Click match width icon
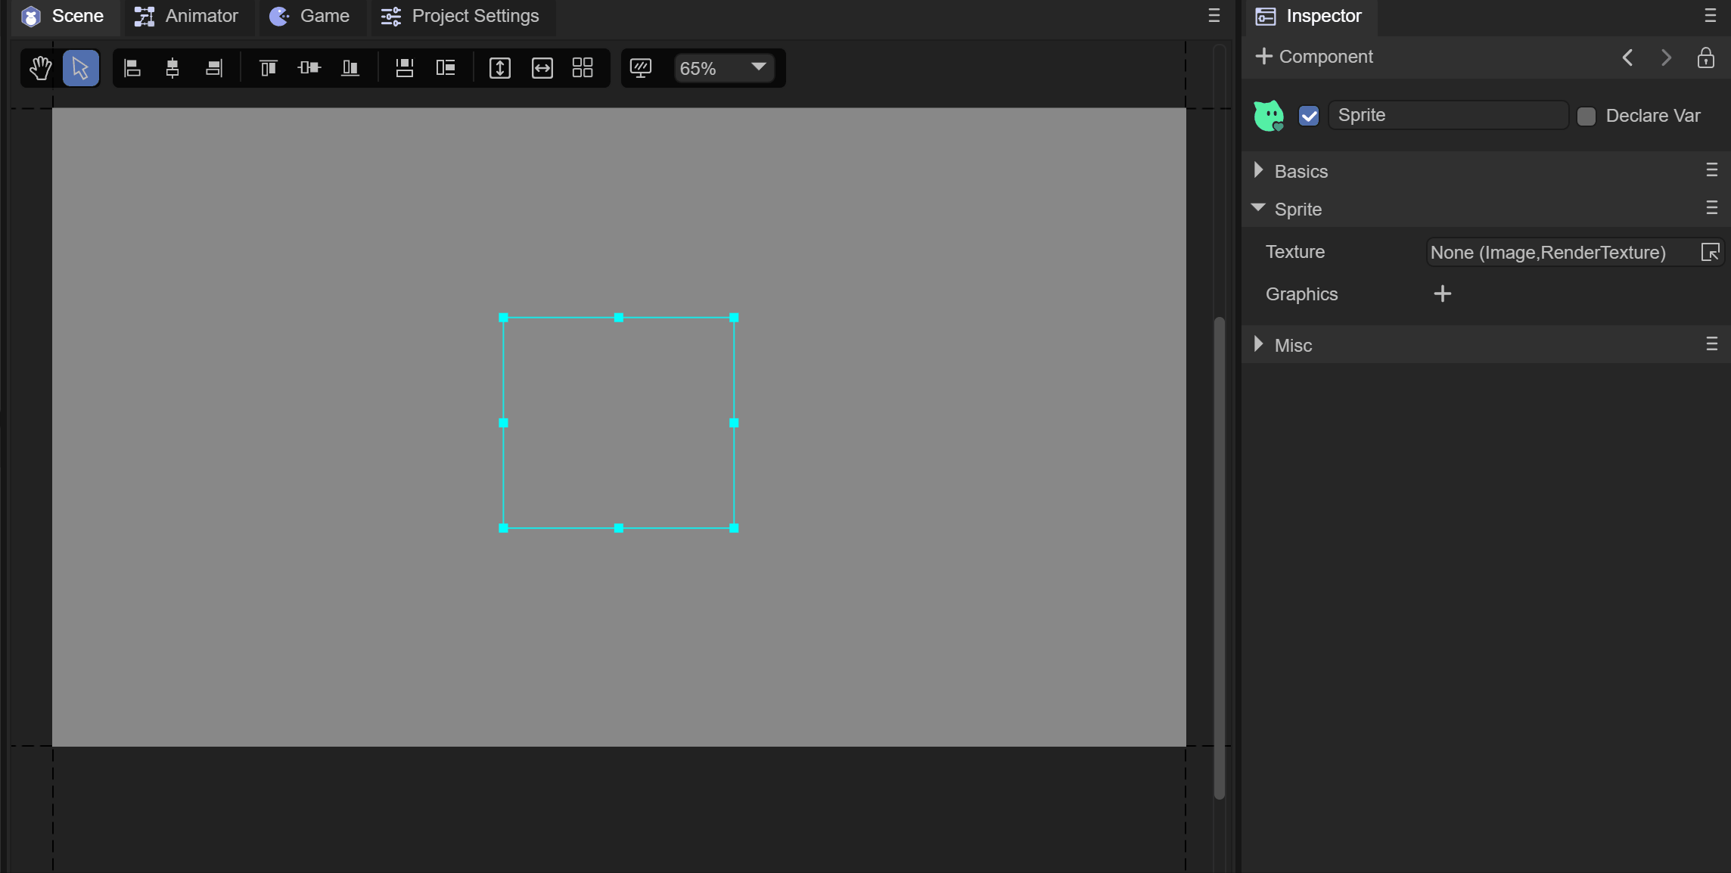1731x873 pixels. coord(542,68)
